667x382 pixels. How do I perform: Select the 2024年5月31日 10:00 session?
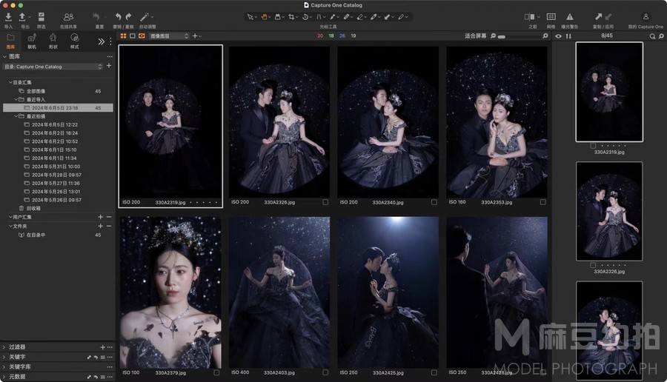coord(56,167)
